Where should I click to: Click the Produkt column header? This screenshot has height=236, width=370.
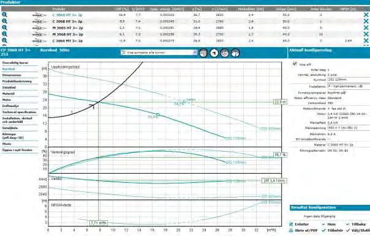[x=59, y=9]
